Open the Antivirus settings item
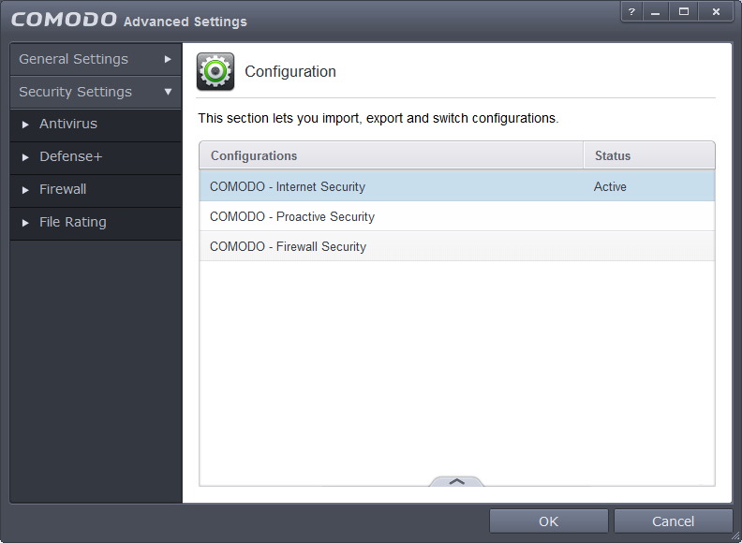Screen dimensions: 742x543 coord(68,124)
